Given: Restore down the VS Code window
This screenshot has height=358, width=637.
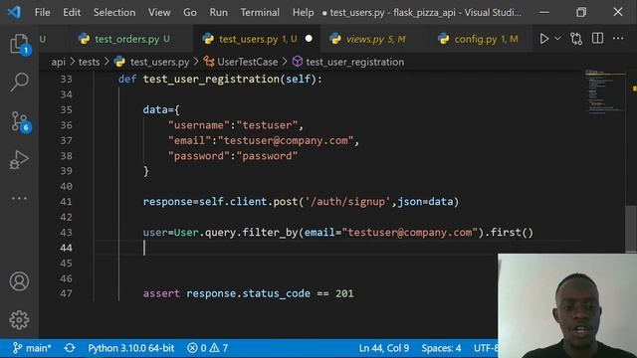Looking at the screenshot, I should click(581, 12).
